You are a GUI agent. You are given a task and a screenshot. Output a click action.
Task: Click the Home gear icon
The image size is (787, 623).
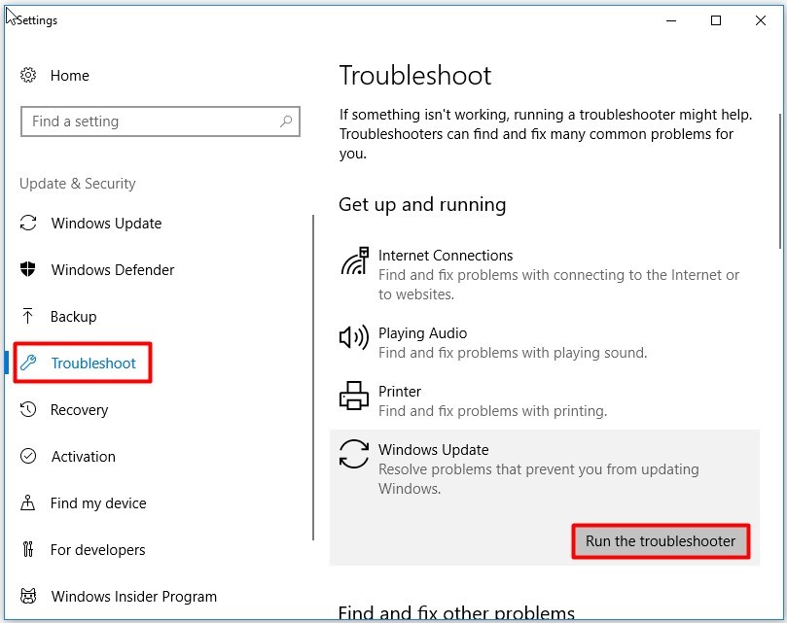coord(28,75)
